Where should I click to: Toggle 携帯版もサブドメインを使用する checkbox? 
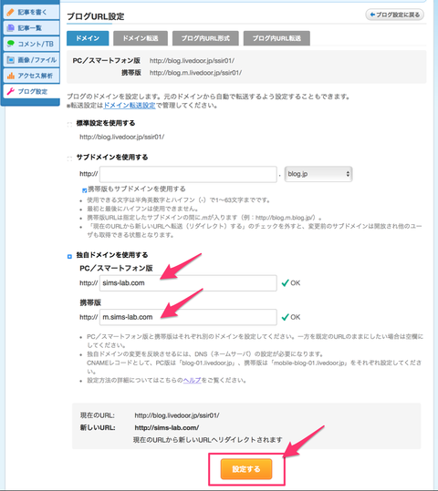[x=84, y=190]
